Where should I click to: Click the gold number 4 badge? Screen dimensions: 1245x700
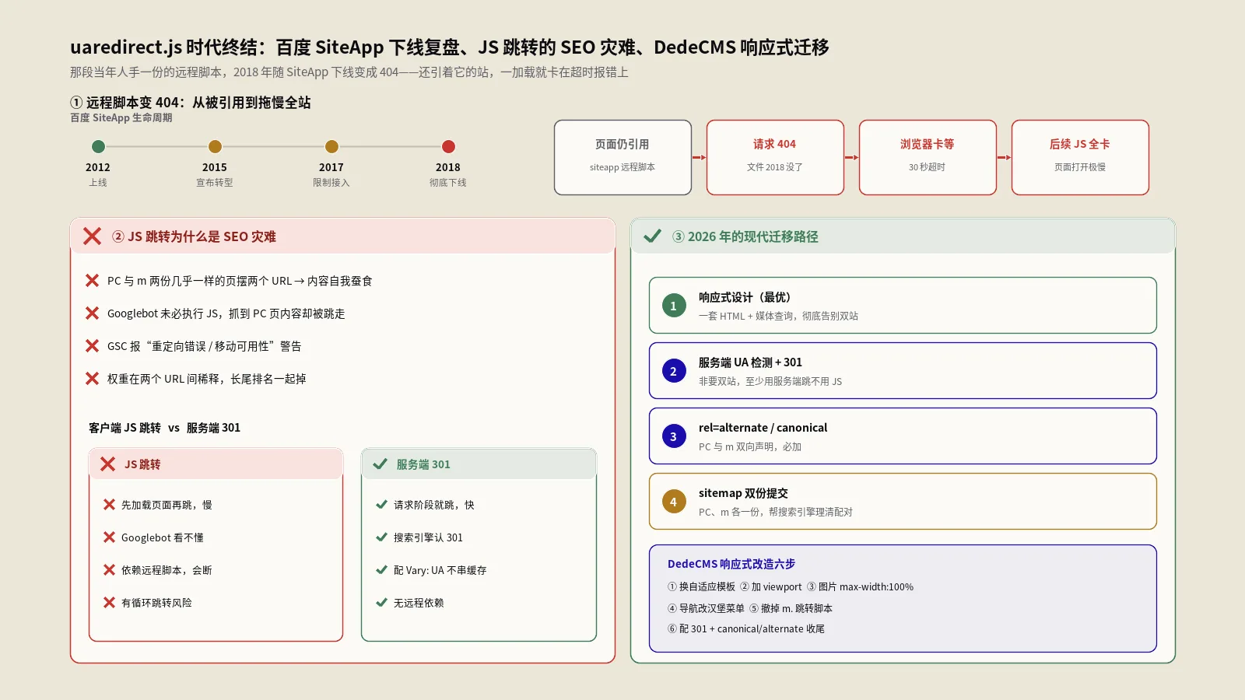674,502
